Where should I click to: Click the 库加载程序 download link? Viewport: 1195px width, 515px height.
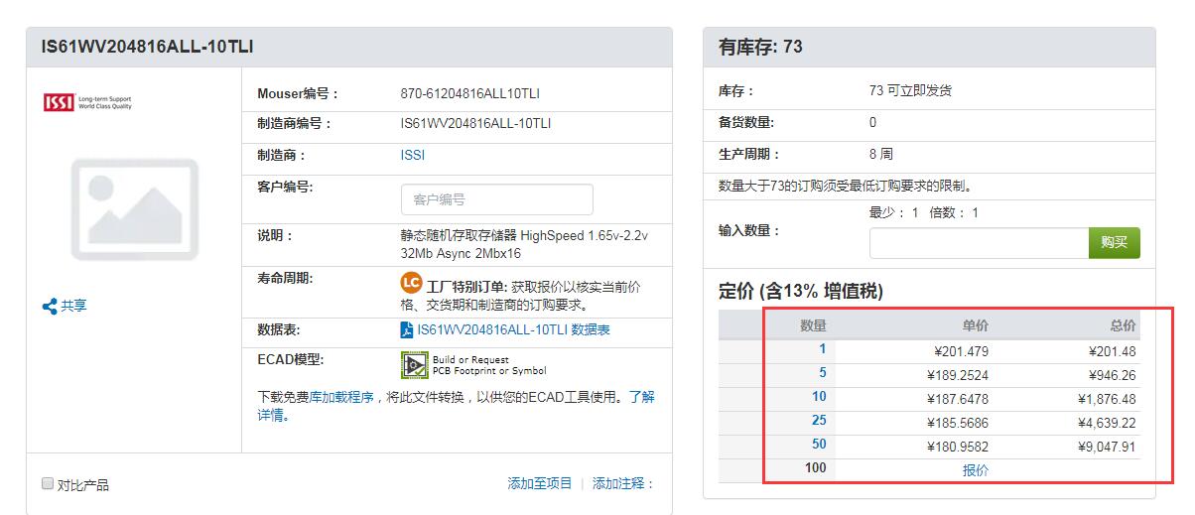[x=341, y=397]
